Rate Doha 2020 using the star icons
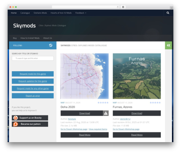 tap(103, 103)
